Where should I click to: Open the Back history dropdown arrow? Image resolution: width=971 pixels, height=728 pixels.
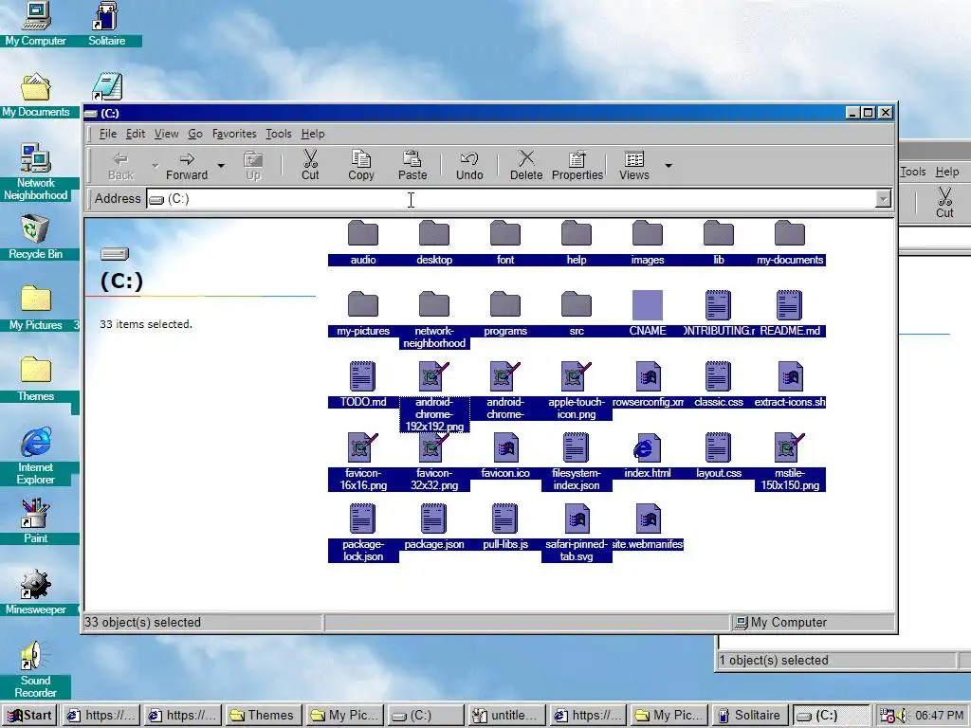click(x=155, y=166)
